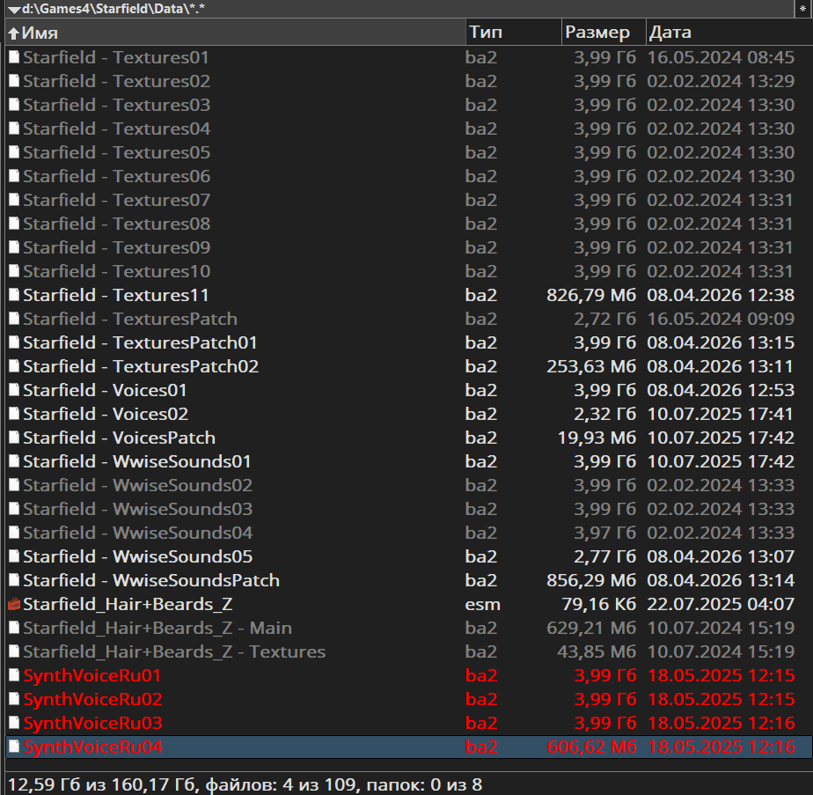Viewport: 813px width, 795px height.
Task: Click the status bar showing selected files summary
Action: point(245,784)
